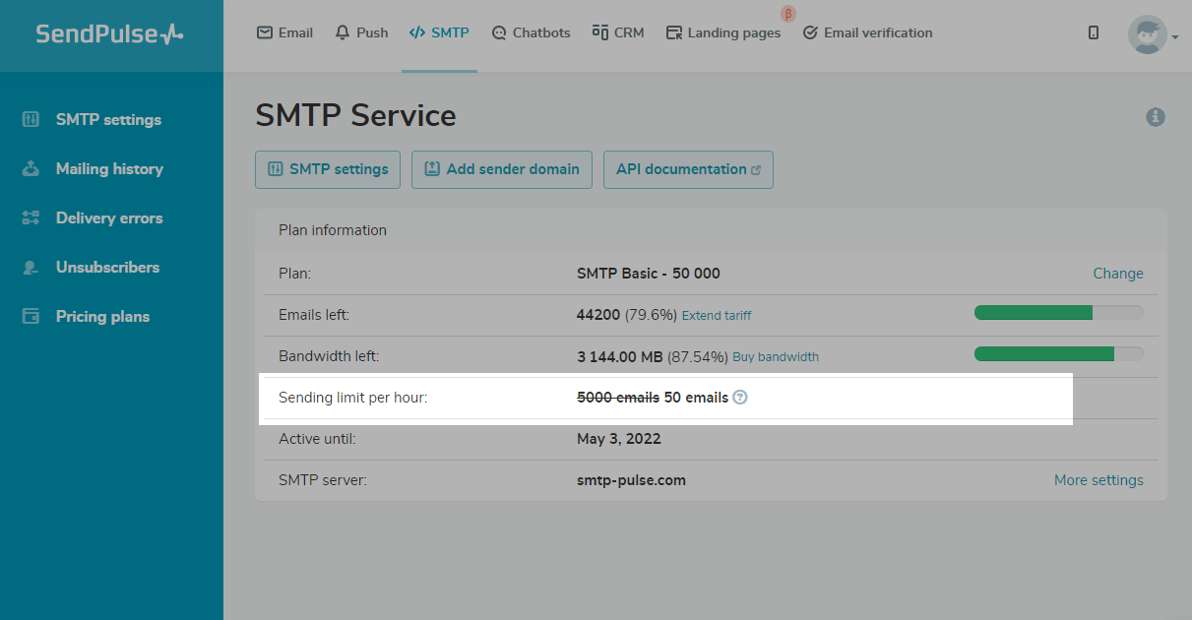Open the Chatbots tab
This screenshot has width=1192, height=620.
coord(531,32)
